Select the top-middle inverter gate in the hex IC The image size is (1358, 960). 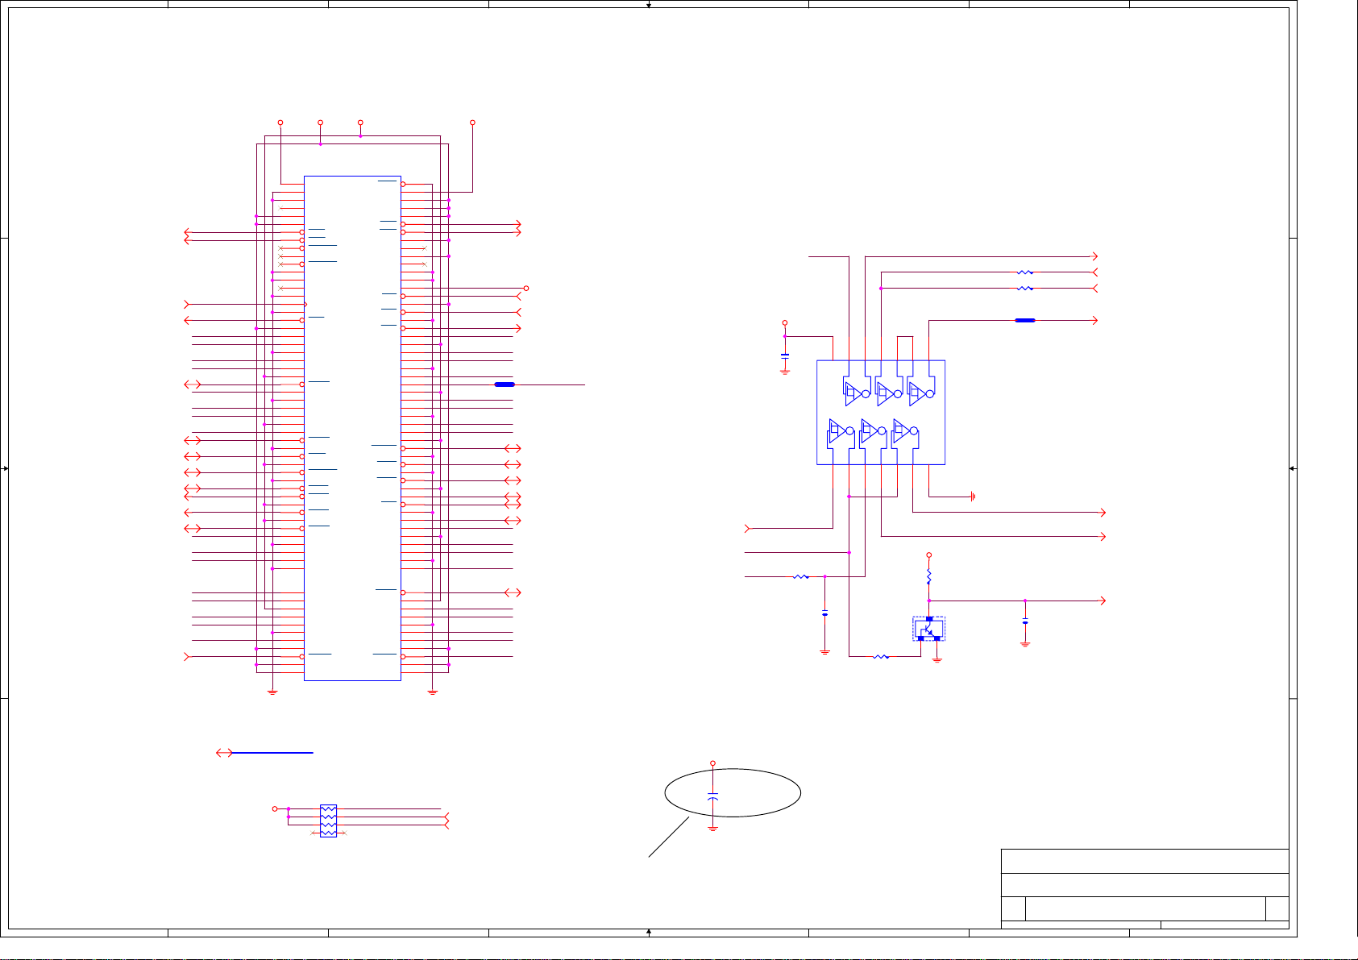(x=889, y=393)
